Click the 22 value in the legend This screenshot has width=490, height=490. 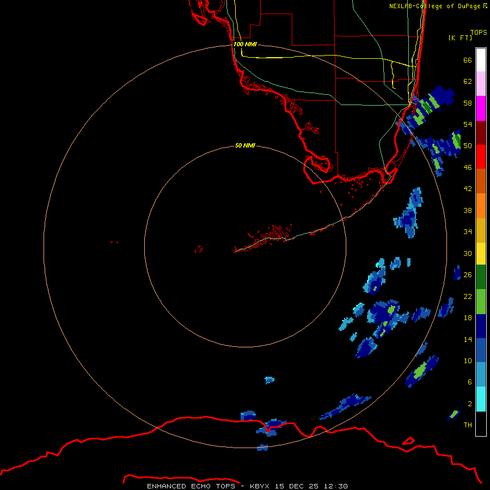[x=468, y=296]
